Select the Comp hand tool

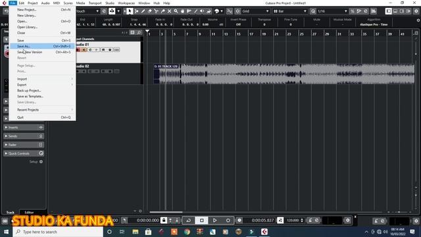coord(183,11)
